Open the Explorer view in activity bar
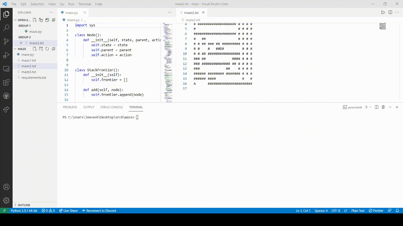 click(x=6, y=14)
